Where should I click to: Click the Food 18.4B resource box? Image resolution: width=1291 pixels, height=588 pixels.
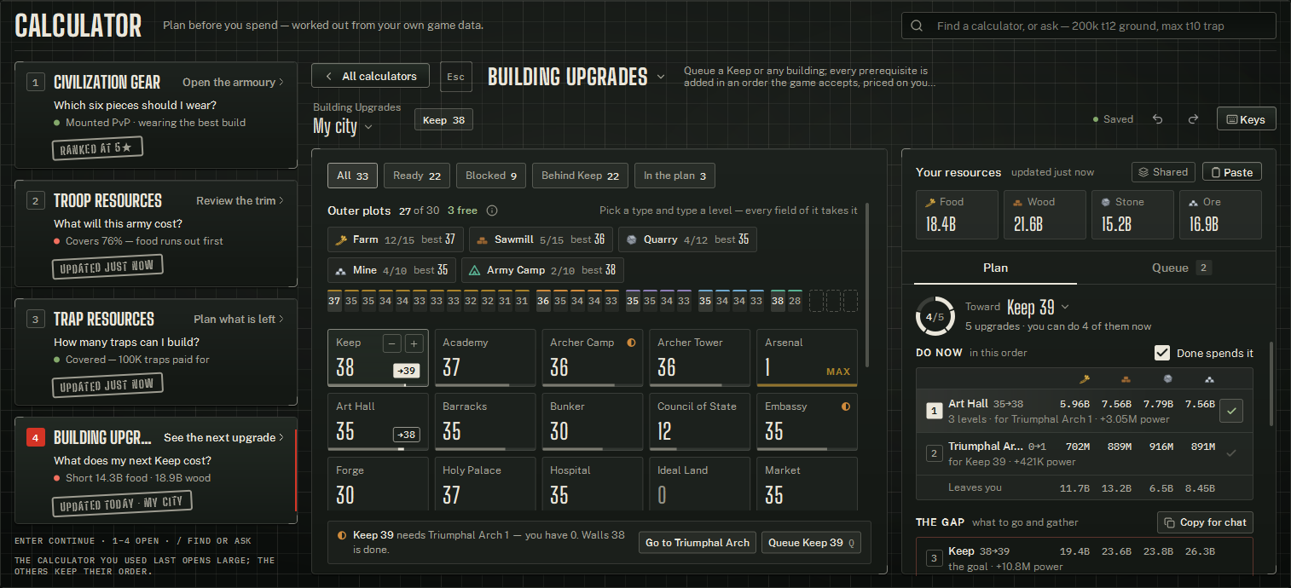tap(957, 214)
